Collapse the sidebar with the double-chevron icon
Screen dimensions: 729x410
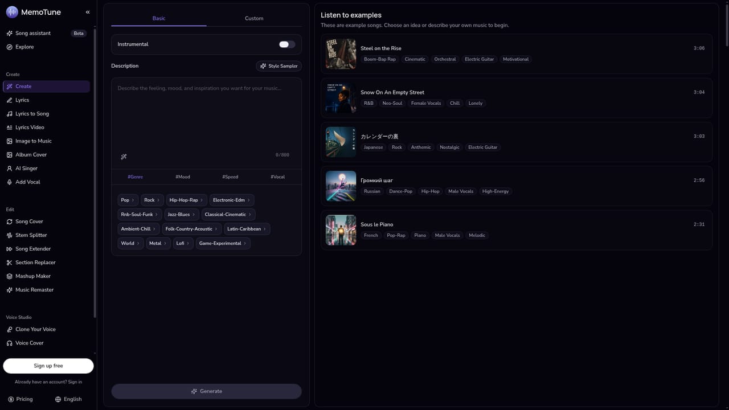tap(88, 12)
